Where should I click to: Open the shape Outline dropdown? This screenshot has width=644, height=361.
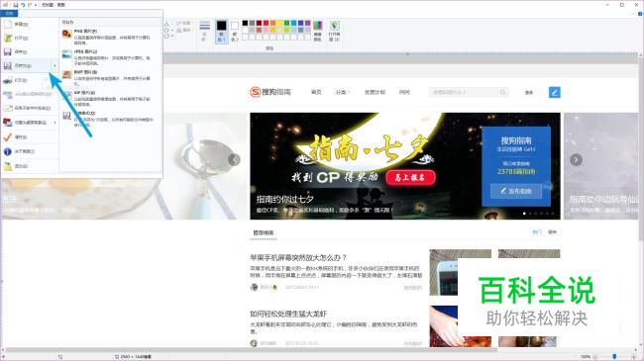pyautogui.click(x=183, y=24)
